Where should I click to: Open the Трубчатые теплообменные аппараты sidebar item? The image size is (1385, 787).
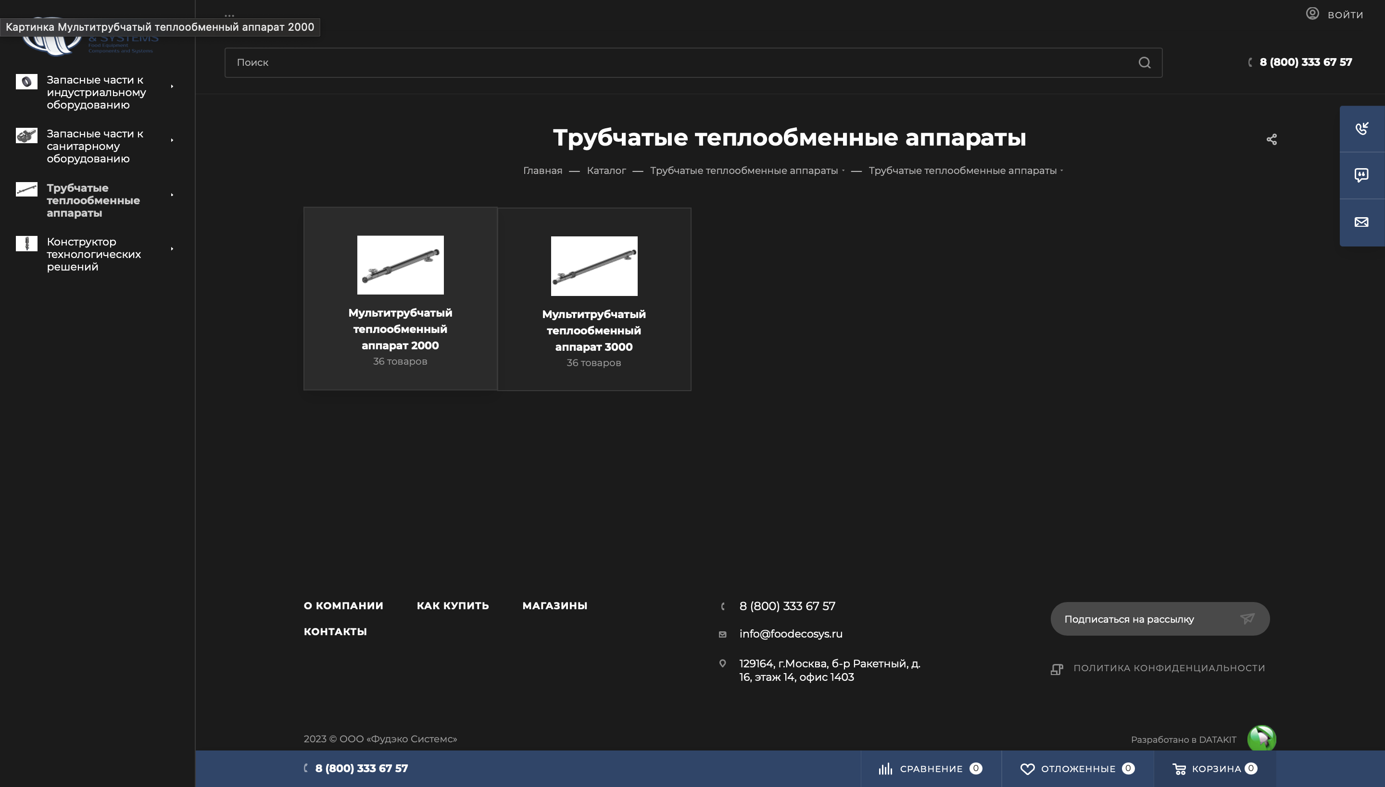[x=93, y=200]
